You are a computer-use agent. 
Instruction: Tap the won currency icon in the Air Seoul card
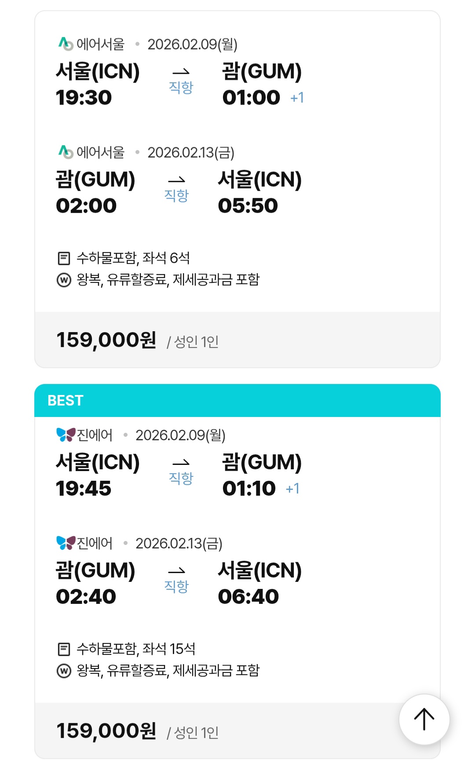pyautogui.click(x=64, y=280)
